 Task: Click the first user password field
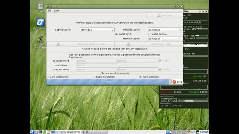click(x=96, y=70)
